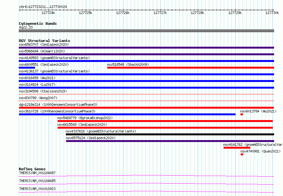Click the nsv518548 (Shaikh2009) label
The width and height of the screenshot is (283, 196).
pos(128,64)
